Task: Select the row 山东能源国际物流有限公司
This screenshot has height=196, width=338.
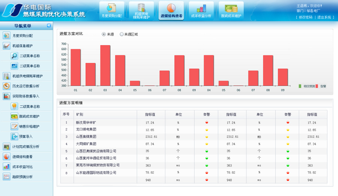Action: [194, 172]
